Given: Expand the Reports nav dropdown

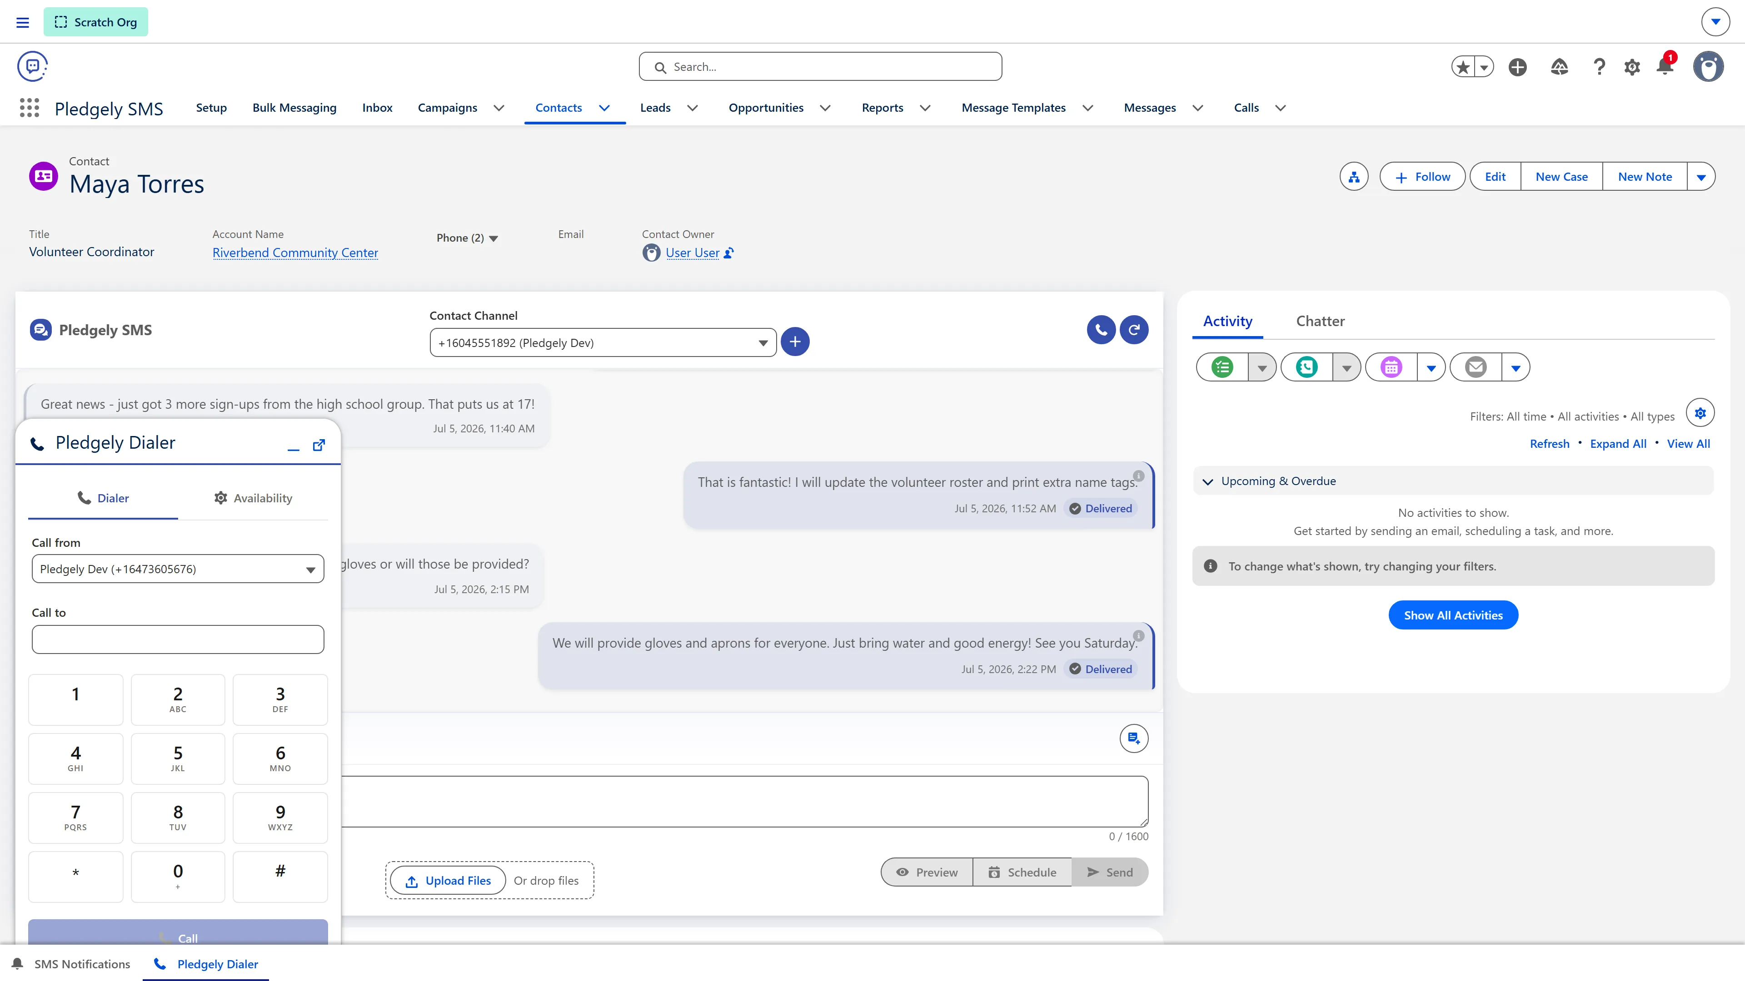Looking at the screenshot, I should click(x=925, y=109).
